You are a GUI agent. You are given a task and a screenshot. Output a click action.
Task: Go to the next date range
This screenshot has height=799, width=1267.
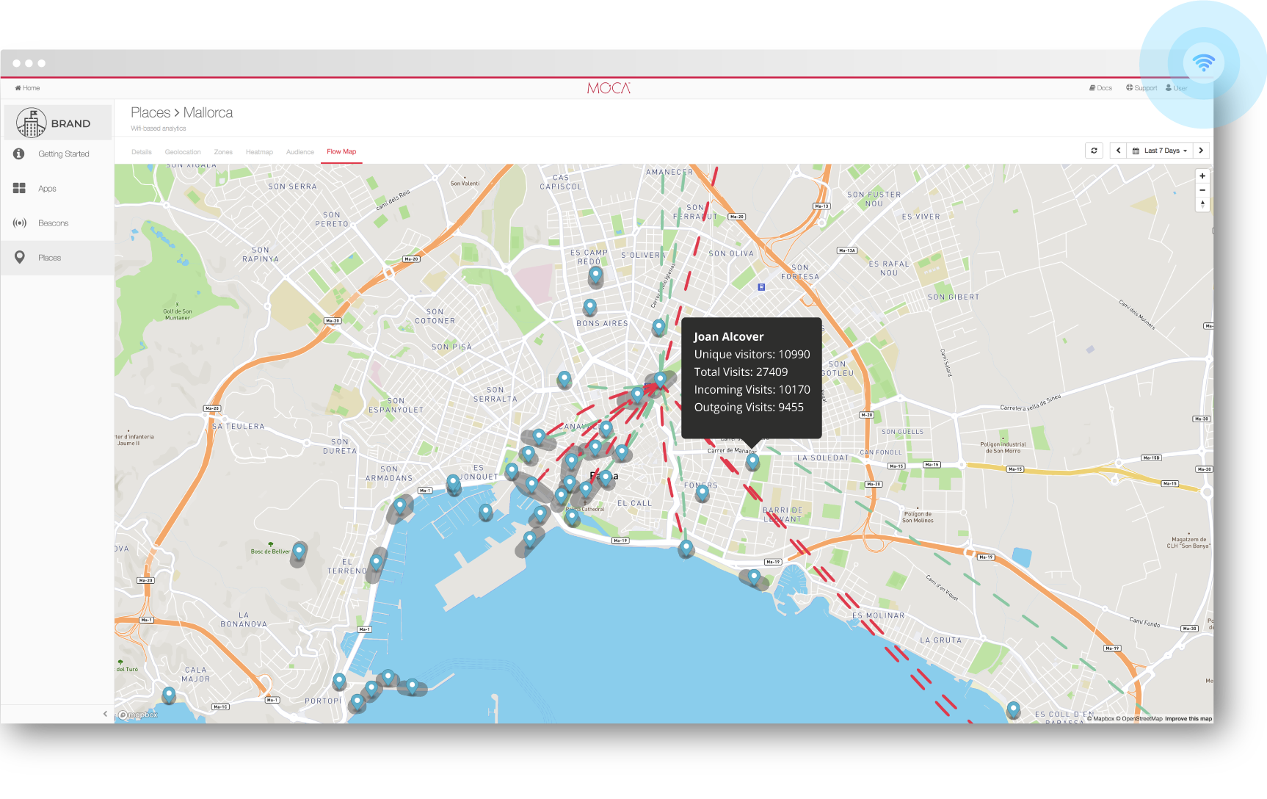click(x=1202, y=151)
